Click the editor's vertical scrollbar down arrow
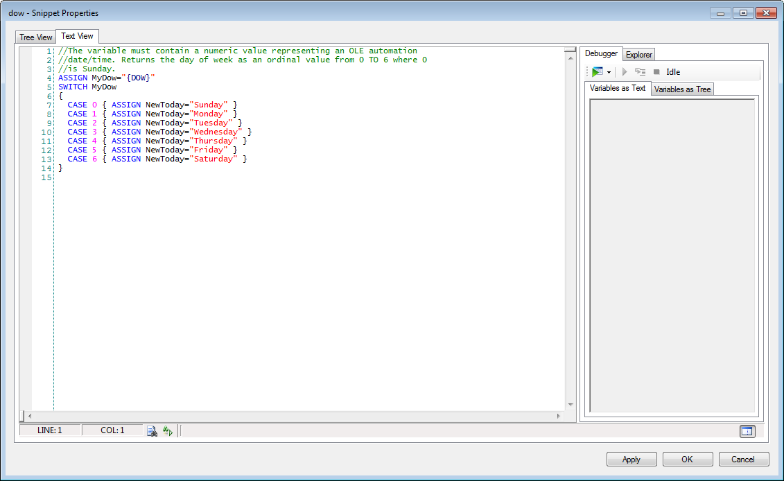Viewport: 784px width, 481px height. (x=570, y=405)
